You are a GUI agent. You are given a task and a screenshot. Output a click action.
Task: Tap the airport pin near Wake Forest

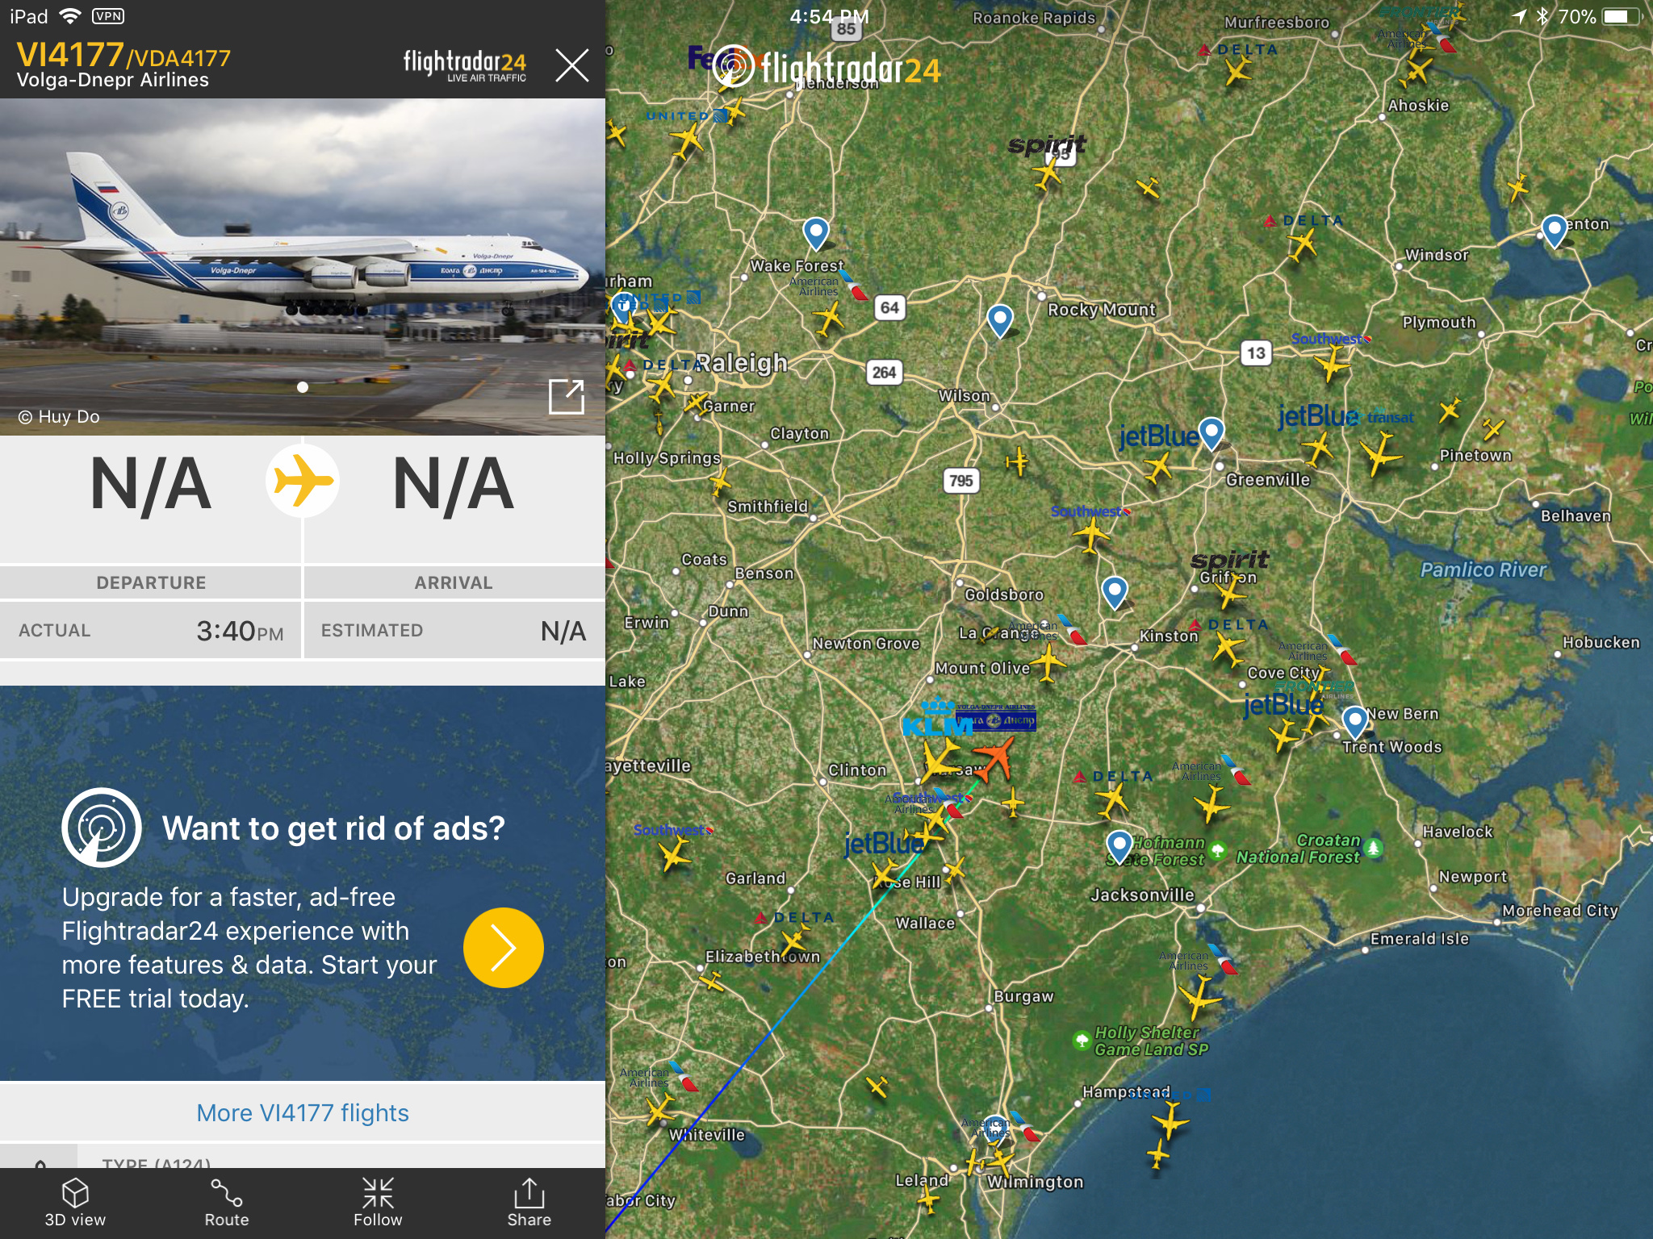[x=816, y=234]
